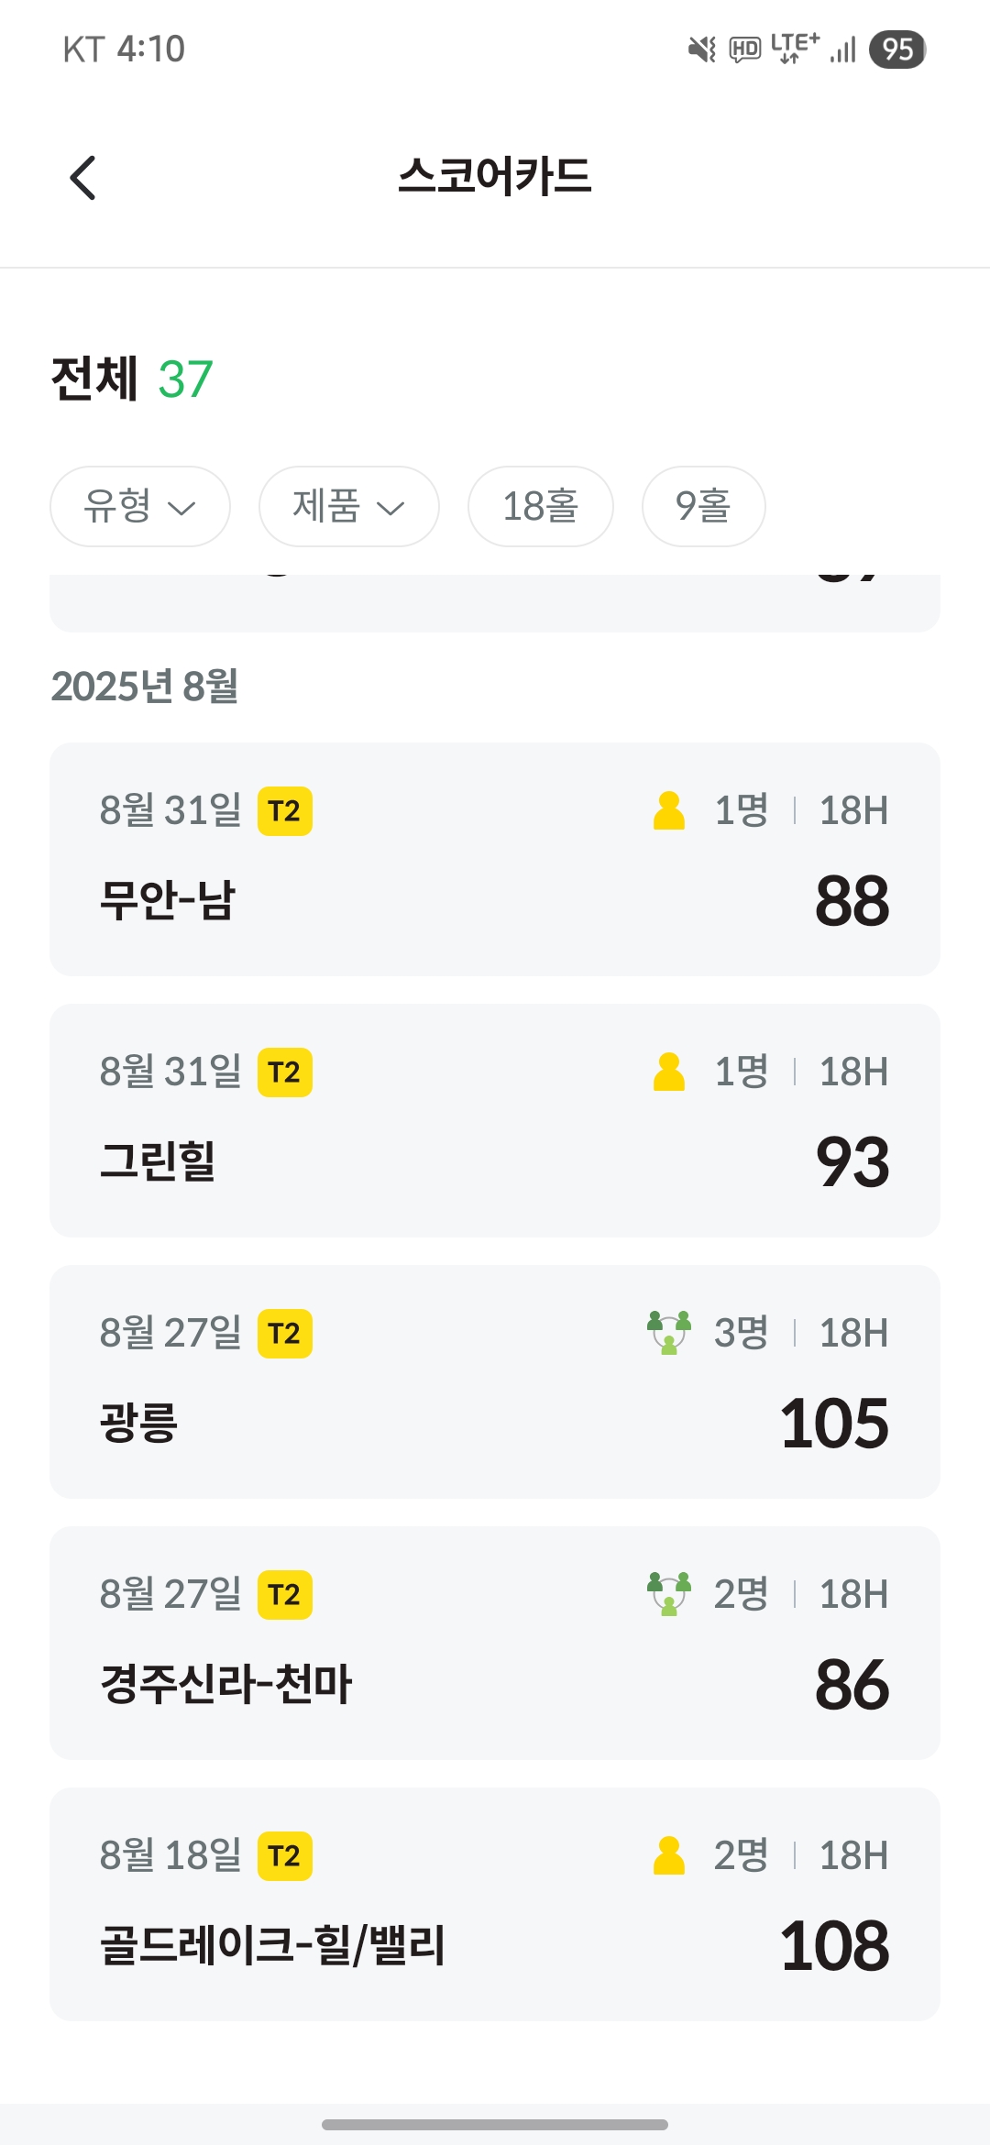Toggle the 18홀 filter chip
Screen dimensions: 990x2145
(540, 506)
